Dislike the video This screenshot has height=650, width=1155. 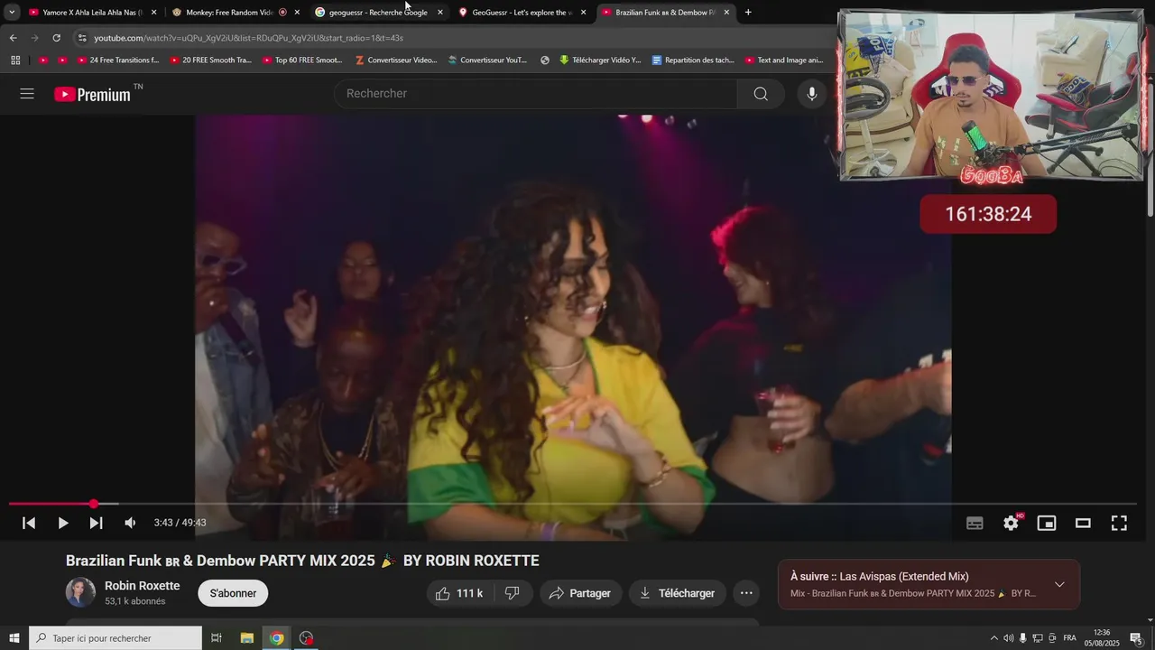(x=512, y=593)
